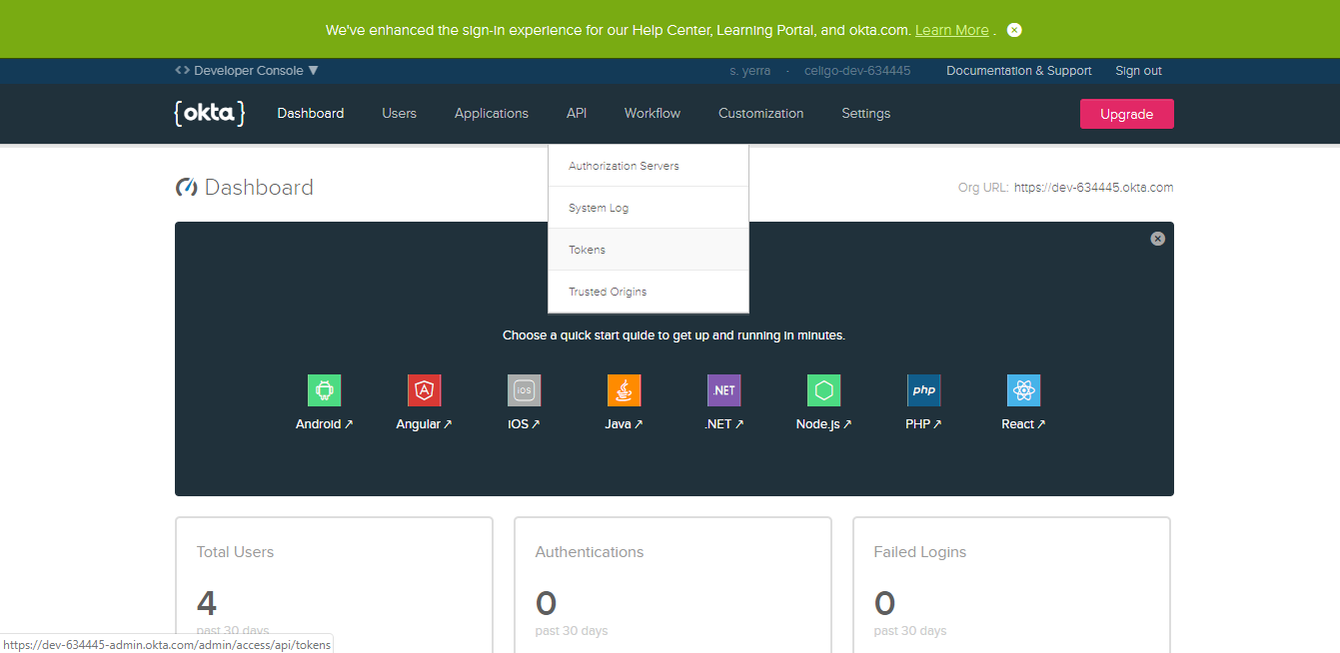Click the Java guide label link
The width and height of the screenshot is (1340, 653).
tap(624, 424)
